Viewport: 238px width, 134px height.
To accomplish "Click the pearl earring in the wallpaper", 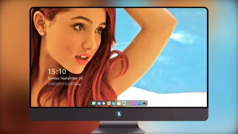I will (x=43, y=33).
